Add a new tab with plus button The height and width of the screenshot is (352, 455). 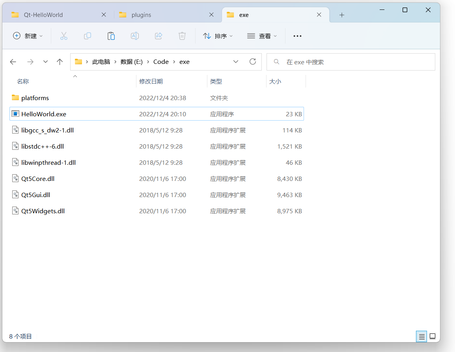(x=342, y=15)
